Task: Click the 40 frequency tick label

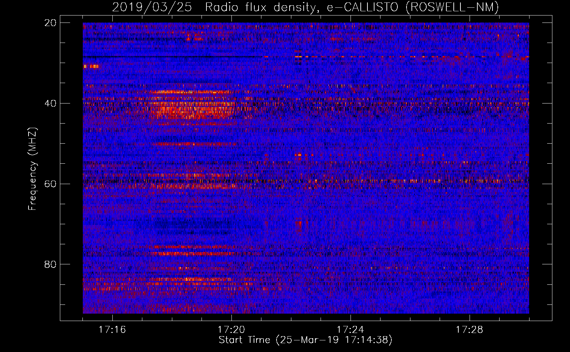Action: [x=50, y=103]
